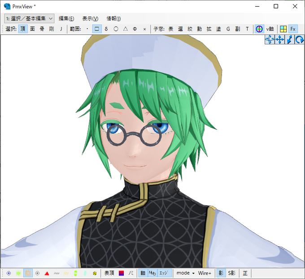Open the 動 sub-window
Viewport: 305px width, 279px height.
[200, 29]
